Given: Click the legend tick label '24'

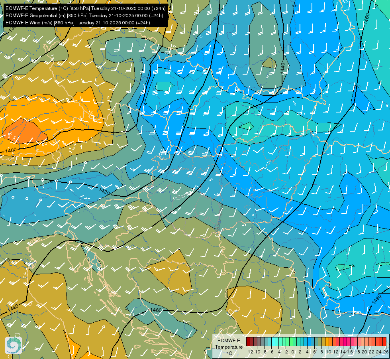Looking at the screenshot, I should (379, 352).
